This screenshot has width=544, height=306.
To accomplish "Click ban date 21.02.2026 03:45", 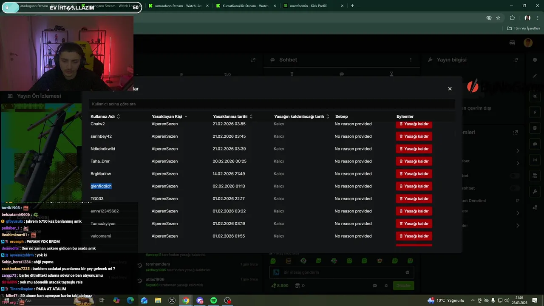I will pos(229,136).
